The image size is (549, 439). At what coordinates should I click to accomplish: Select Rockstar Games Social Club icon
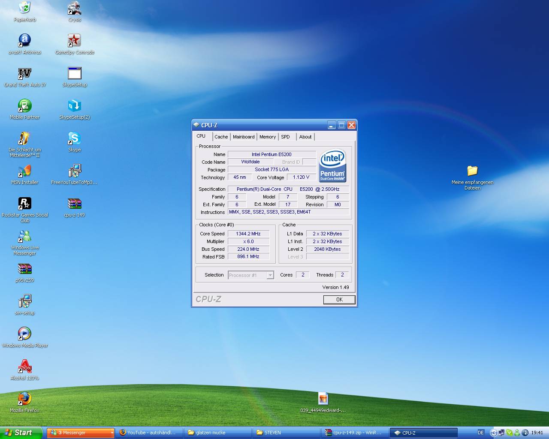pos(25,203)
